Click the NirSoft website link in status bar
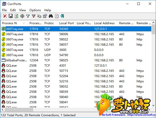This screenshot has width=156, height=118. (142, 115)
